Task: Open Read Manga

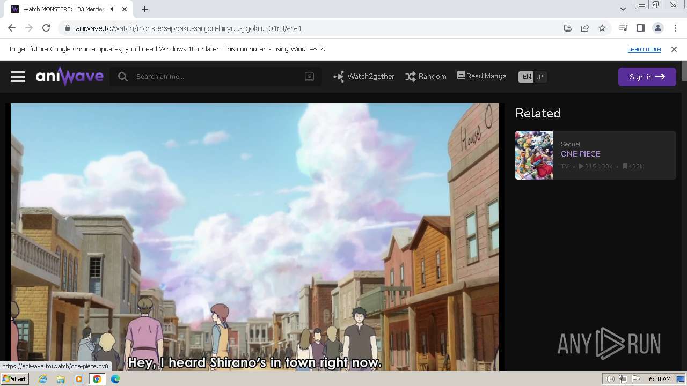Action: pos(481,76)
